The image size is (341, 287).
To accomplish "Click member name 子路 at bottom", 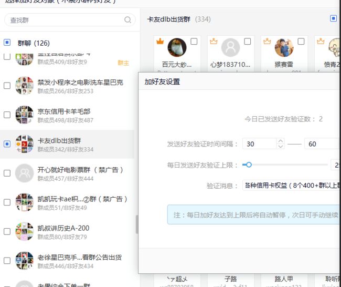I will point(230,279).
